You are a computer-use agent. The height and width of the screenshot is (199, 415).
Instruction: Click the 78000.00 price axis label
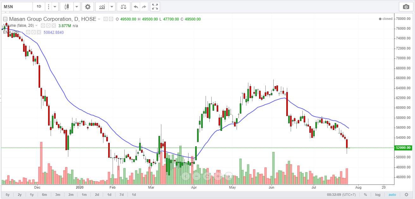[404, 19]
